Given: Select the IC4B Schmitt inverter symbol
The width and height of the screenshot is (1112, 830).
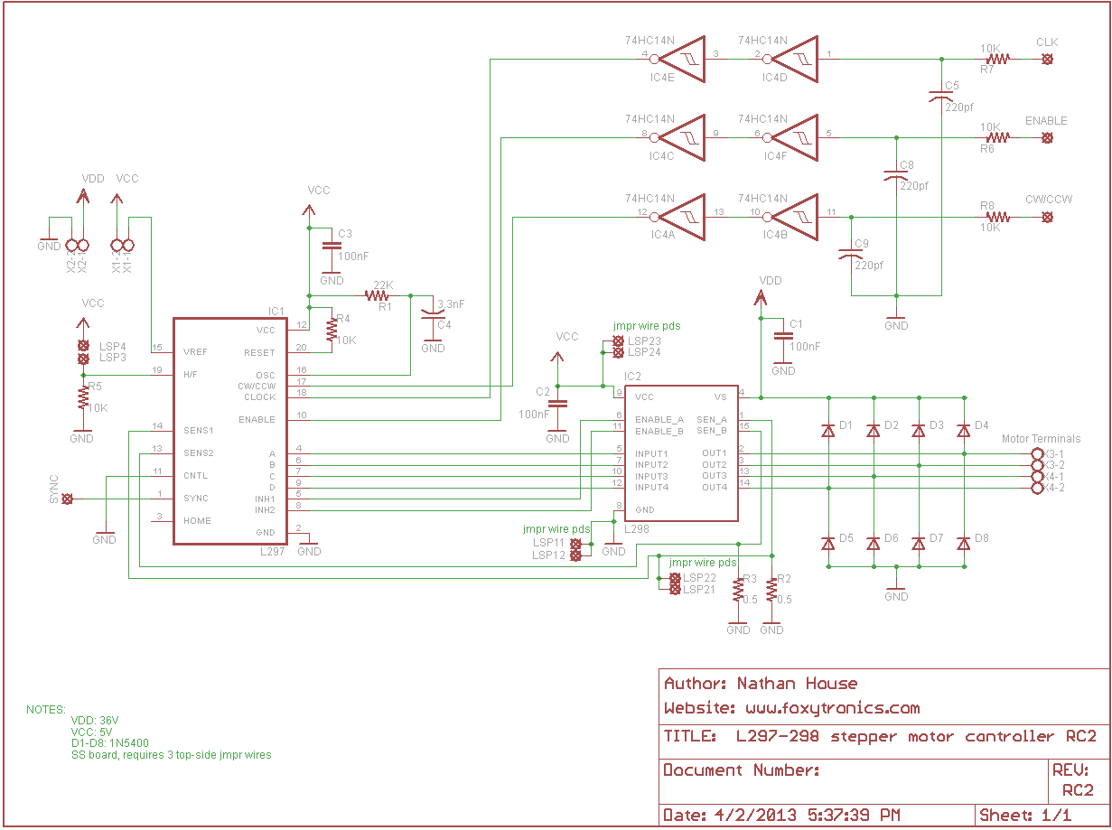Looking at the screenshot, I should pyautogui.click(x=796, y=218).
